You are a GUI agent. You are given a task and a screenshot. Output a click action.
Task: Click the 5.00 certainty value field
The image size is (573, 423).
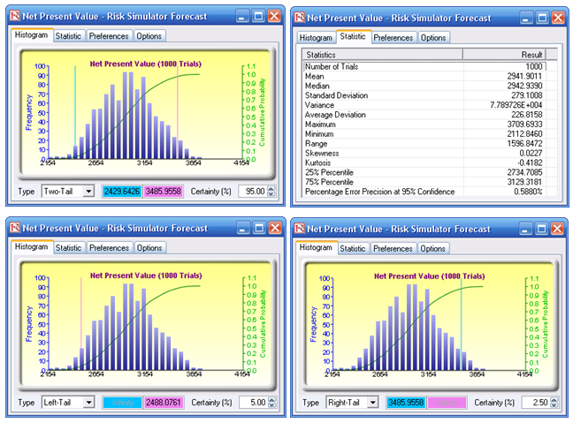[254, 402]
